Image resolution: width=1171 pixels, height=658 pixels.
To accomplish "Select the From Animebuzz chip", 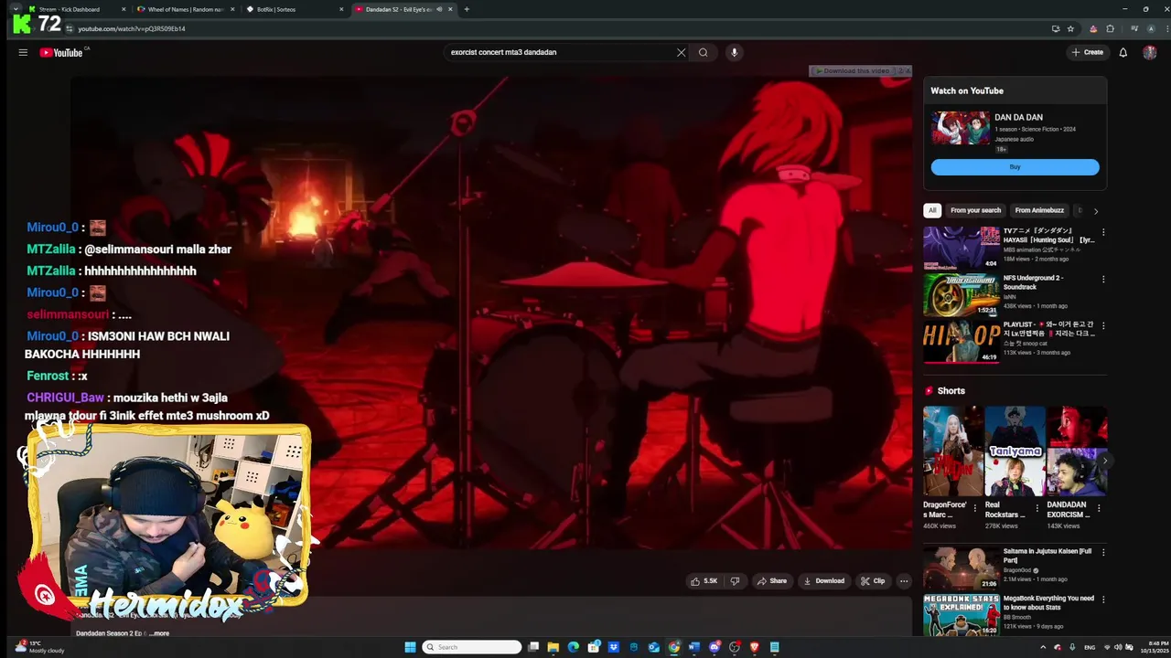I will pyautogui.click(x=1039, y=210).
